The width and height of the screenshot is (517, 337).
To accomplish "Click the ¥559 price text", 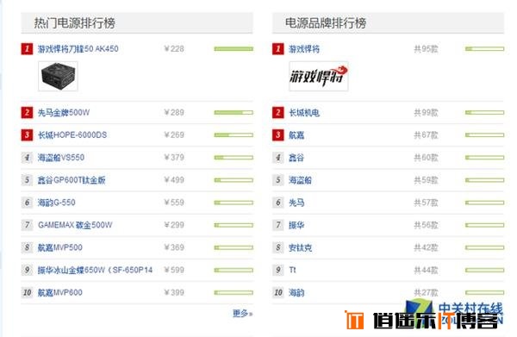I will 174,203.
